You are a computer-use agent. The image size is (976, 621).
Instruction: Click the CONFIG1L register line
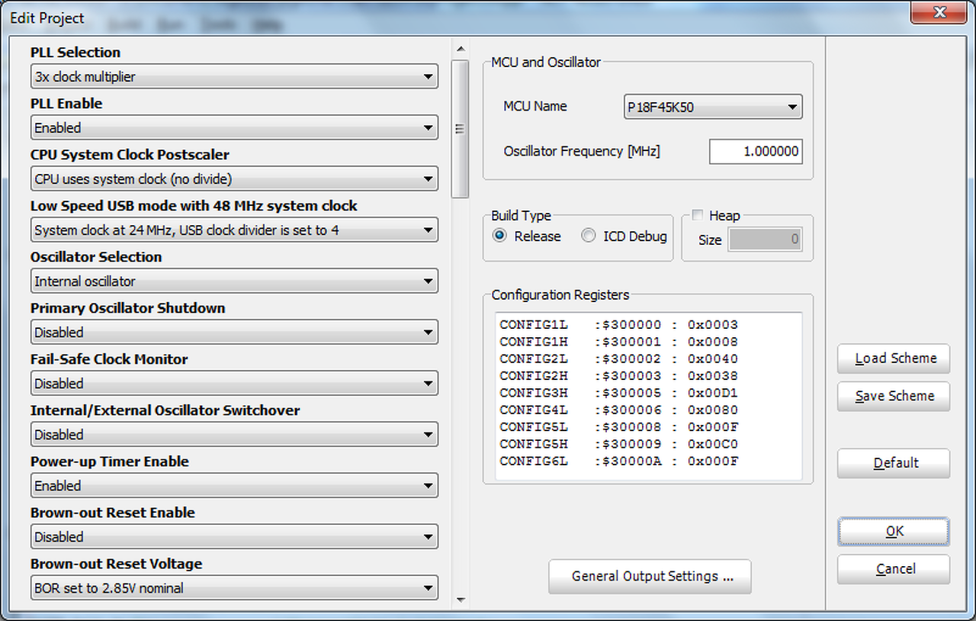pos(619,325)
